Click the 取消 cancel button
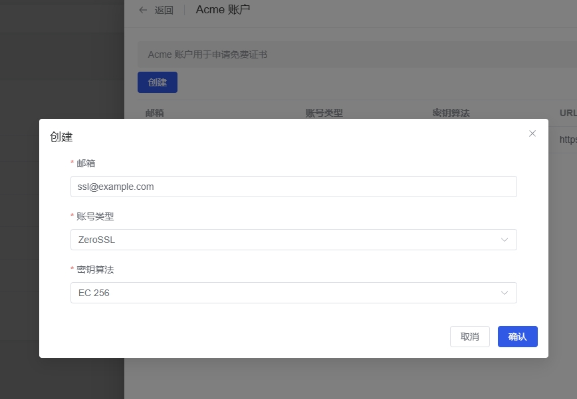This screenshot has height=399, width=577. tap(469, 337)
